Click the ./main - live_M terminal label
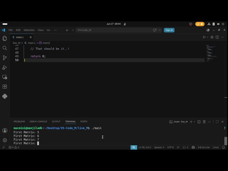 178,122
